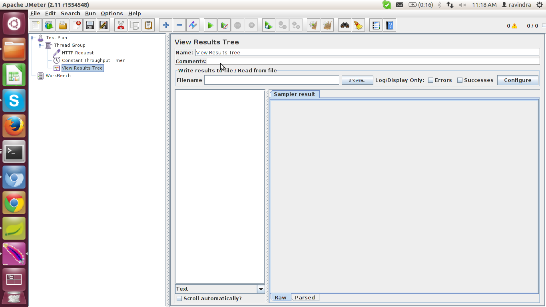The width and height of the screenshot is (546, 307).
Task: Check Scroll automatically option
Action: [x=179, y=299]
